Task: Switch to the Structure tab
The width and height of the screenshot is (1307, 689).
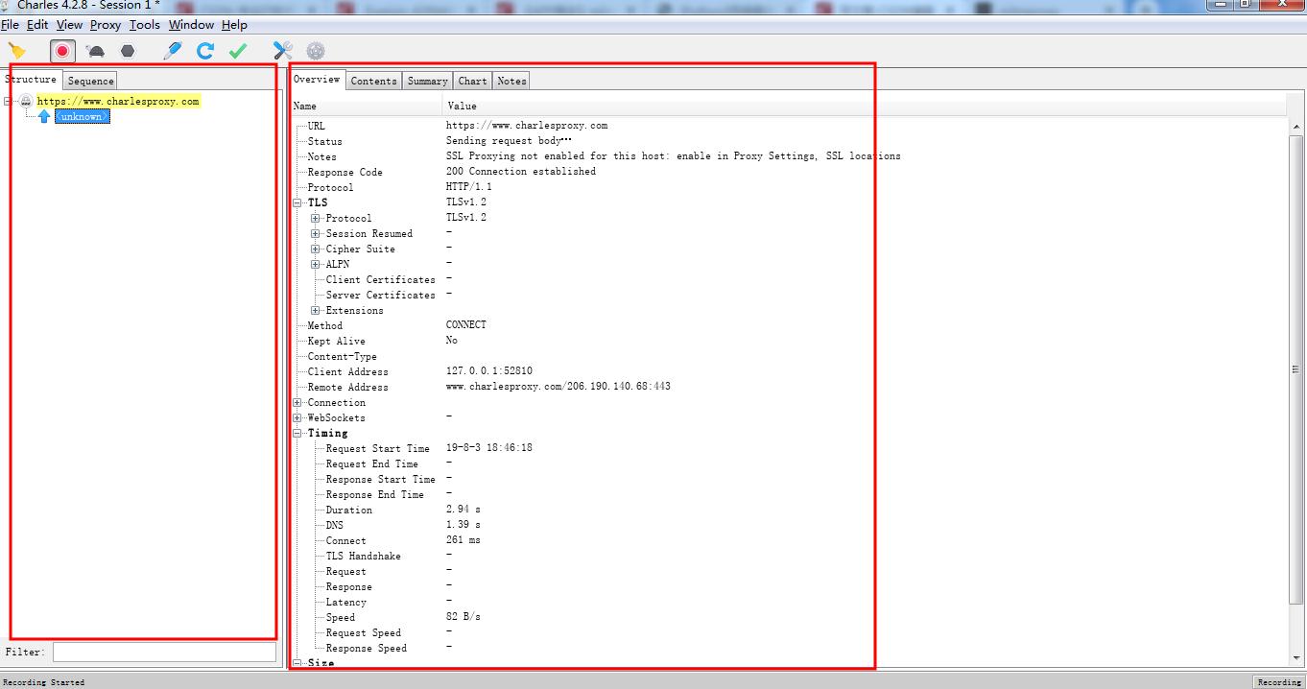Action: [32, 80]
